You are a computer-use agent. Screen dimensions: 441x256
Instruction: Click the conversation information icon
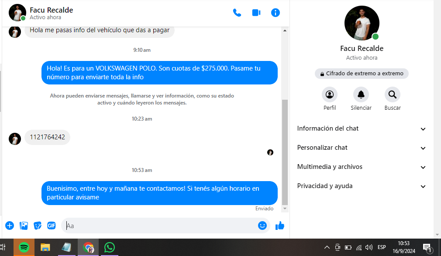pos(276,13)
